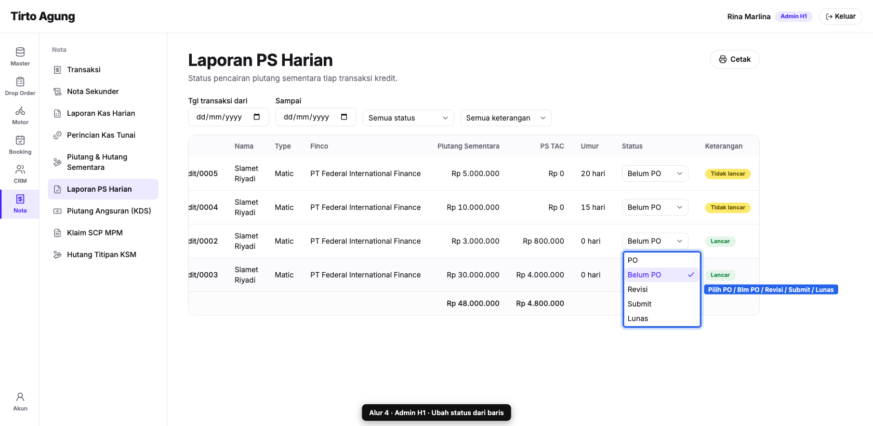Click the Keluar logout button

pyautogui.click(x=840, y=17)
